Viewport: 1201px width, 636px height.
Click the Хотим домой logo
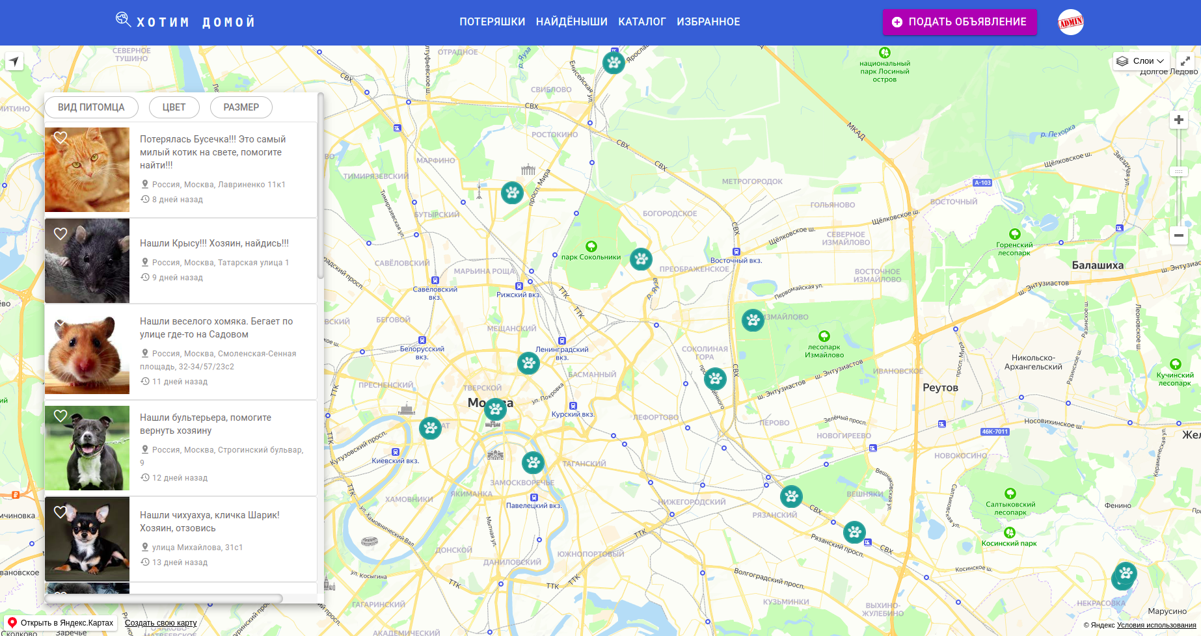(185, 21)
